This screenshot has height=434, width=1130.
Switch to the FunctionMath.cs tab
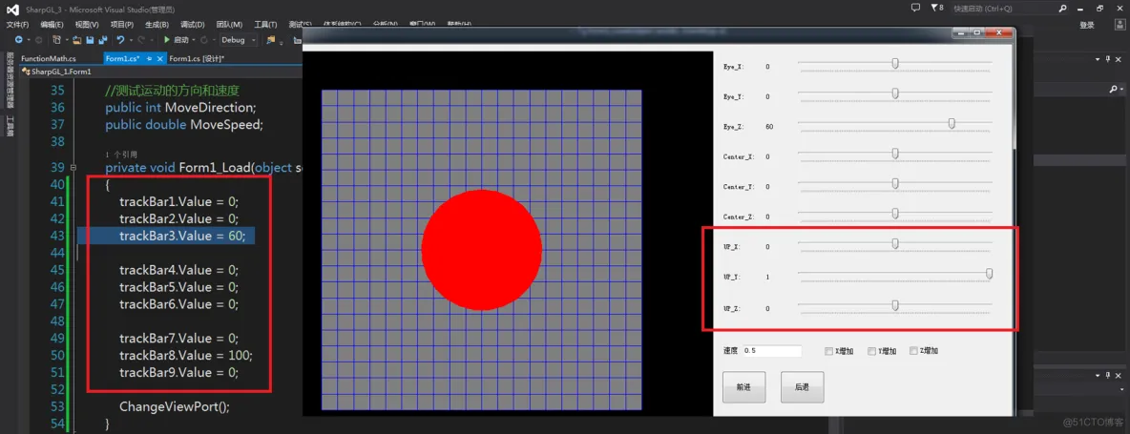[x=49, y=59]
